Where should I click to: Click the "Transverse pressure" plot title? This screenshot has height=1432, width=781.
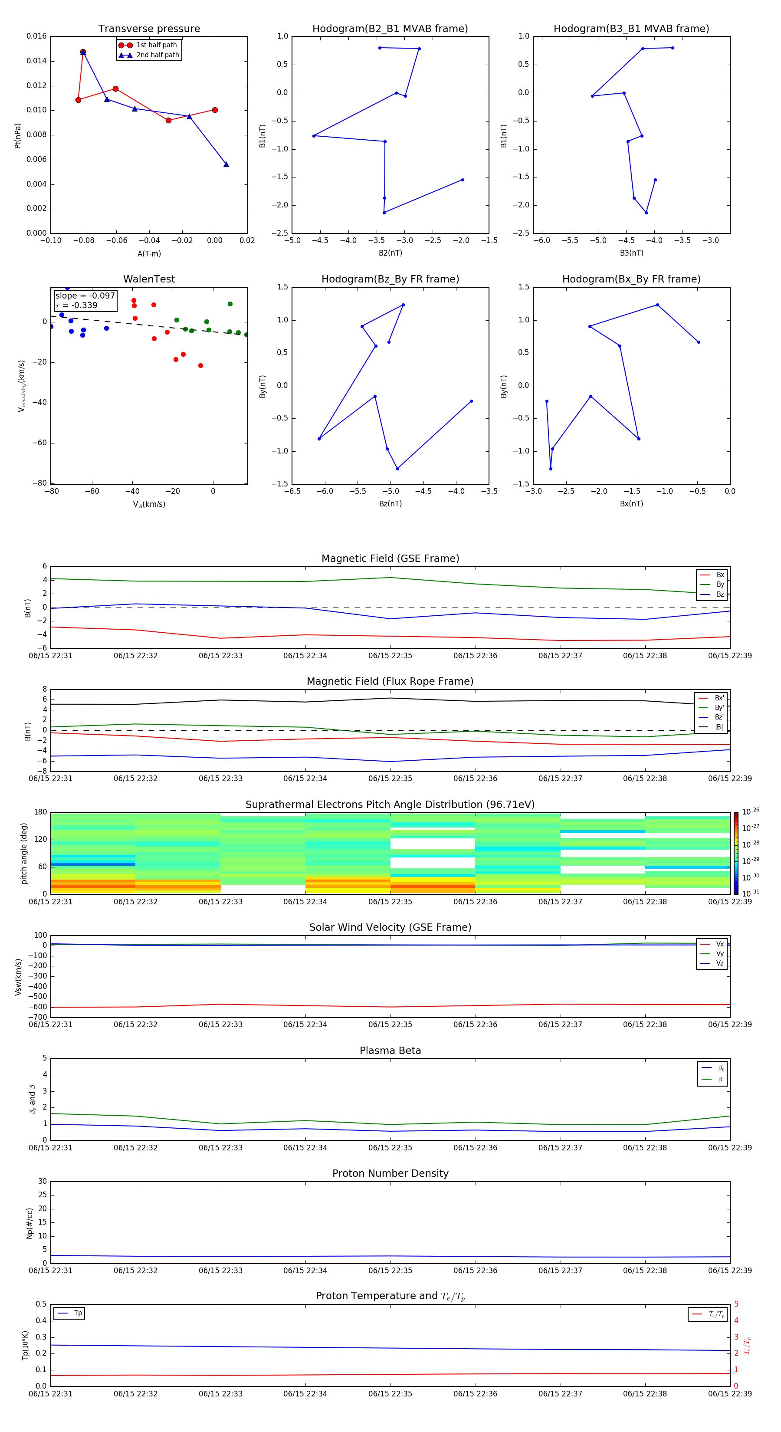click(149, 29)
